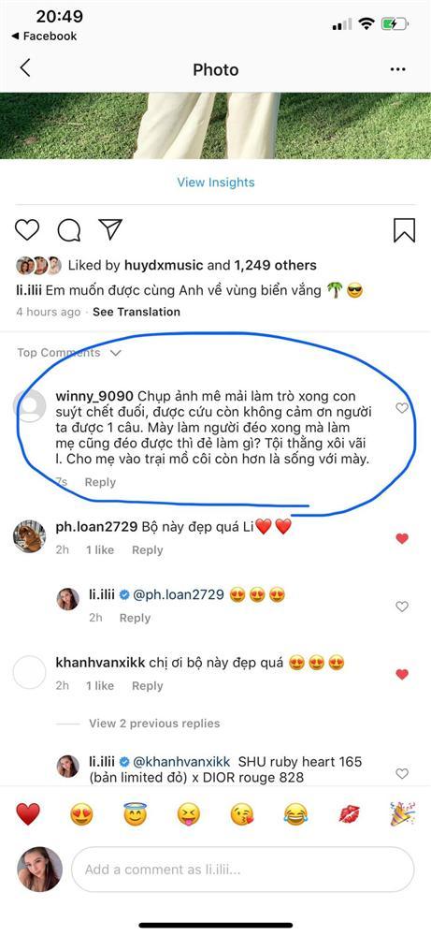Save post with bookmark icon

[x=404, y=230]
